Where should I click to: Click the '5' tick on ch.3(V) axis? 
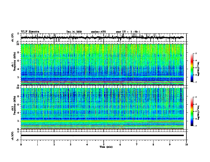[18, 132]
